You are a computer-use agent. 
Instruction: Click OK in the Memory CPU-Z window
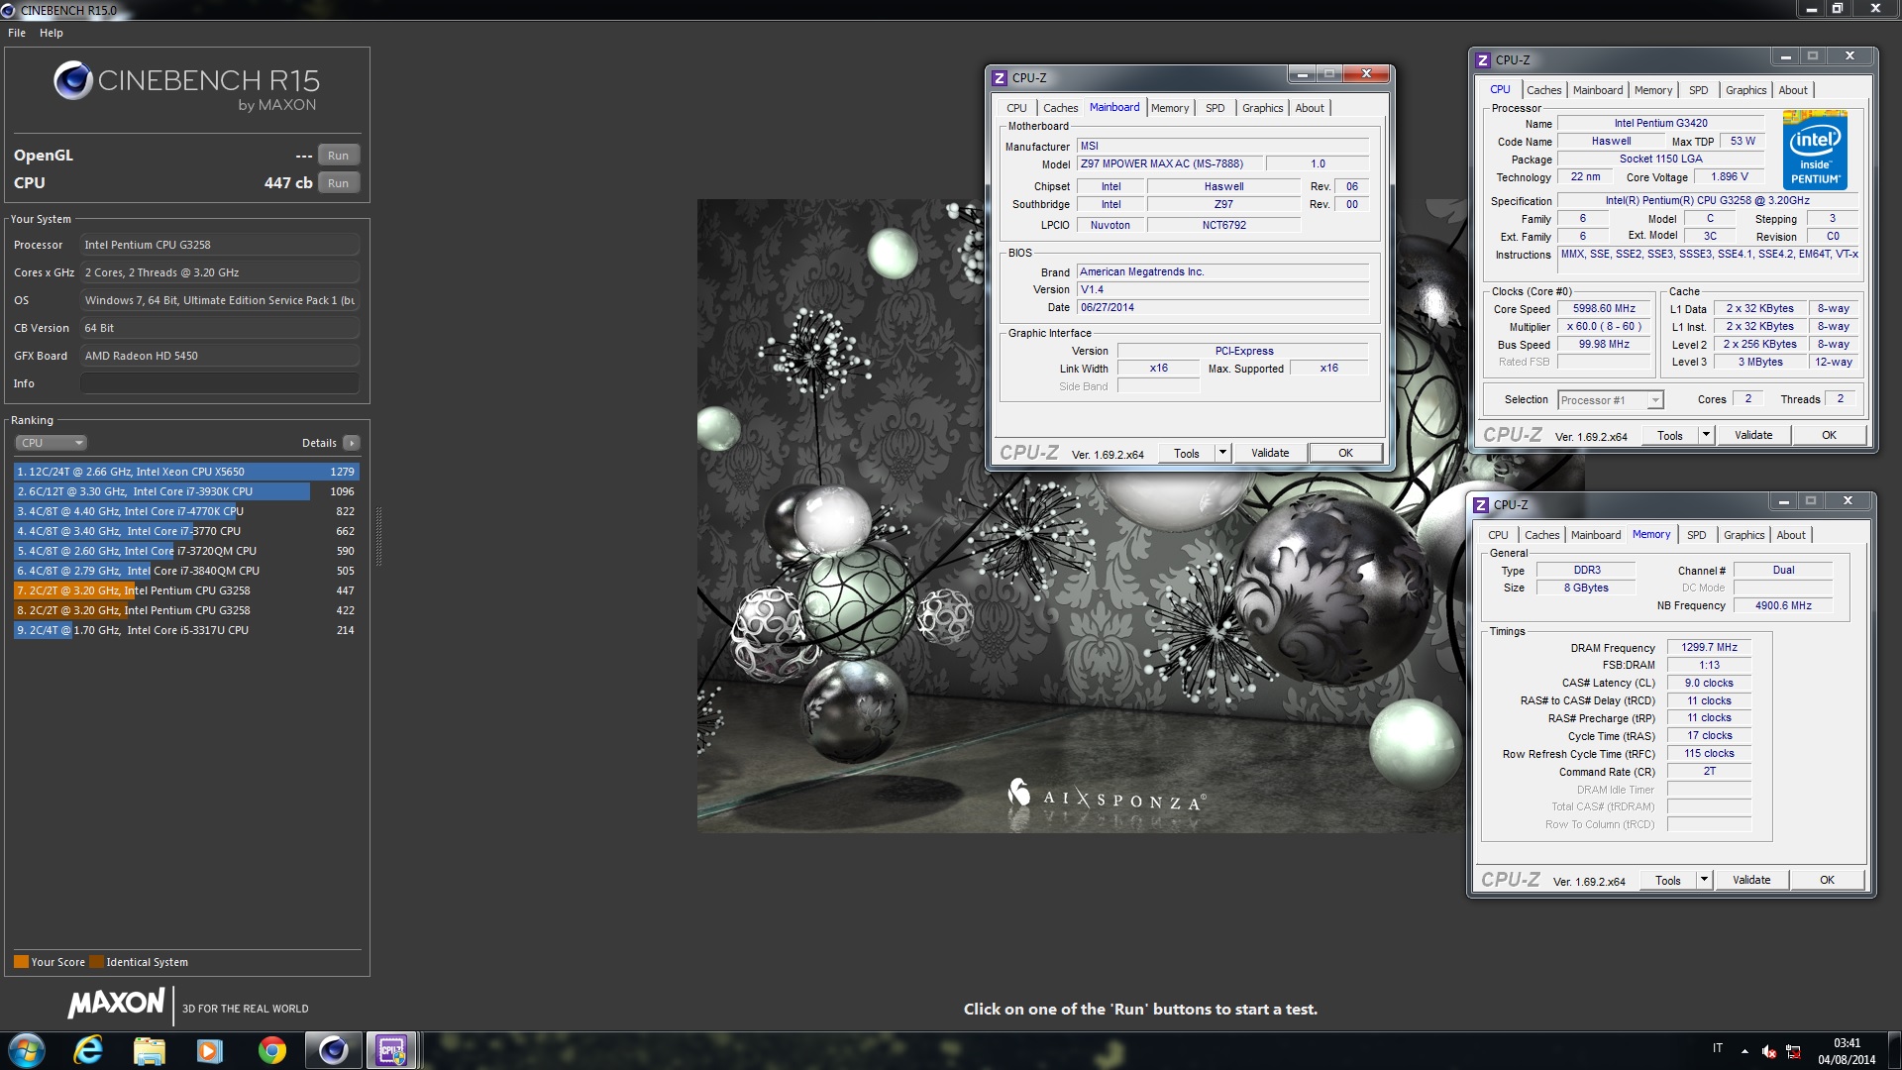click(1827, 880)
